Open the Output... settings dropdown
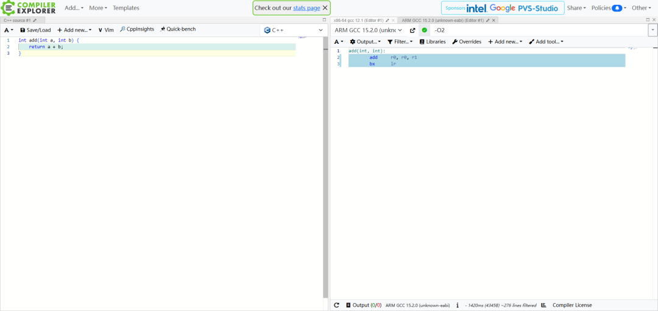This screenshot has width=658, height=311. pos(366,41)
